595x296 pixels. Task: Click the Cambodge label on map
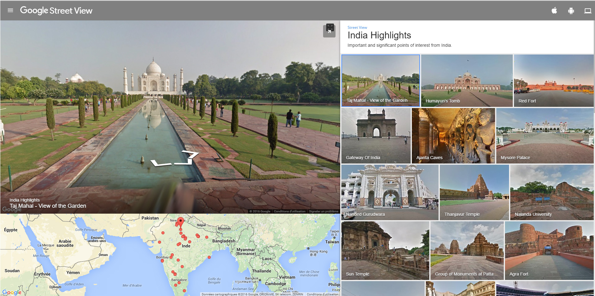point(276,284)
